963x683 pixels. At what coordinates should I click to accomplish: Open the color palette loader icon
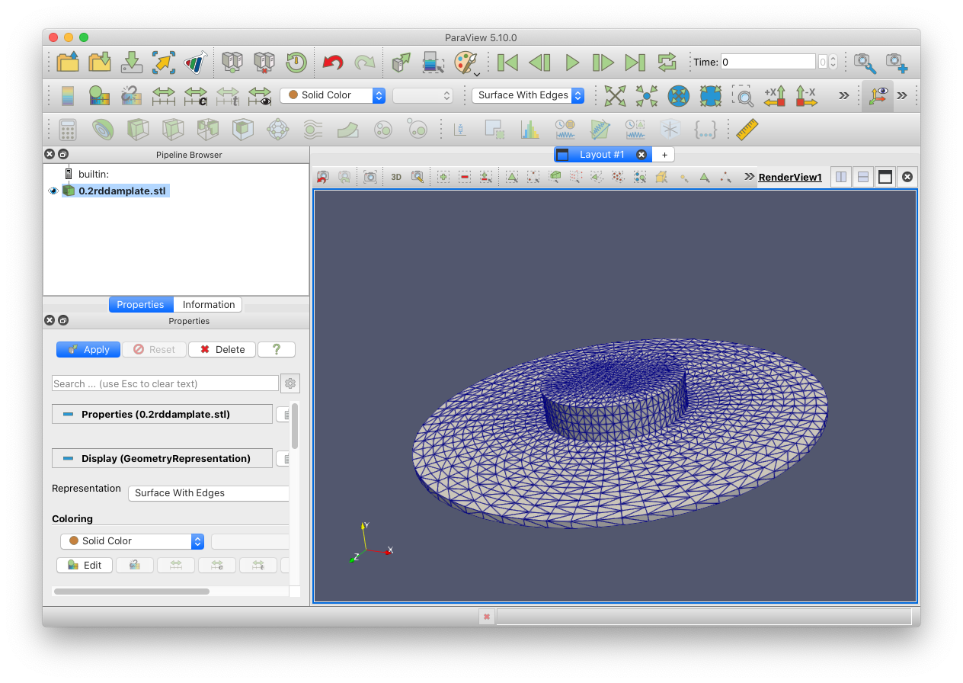click(x=466, y=62)
